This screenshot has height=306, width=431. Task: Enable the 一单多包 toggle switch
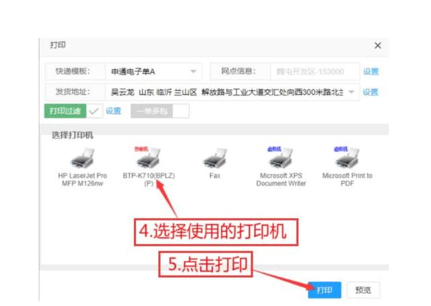tap(180, 111)
